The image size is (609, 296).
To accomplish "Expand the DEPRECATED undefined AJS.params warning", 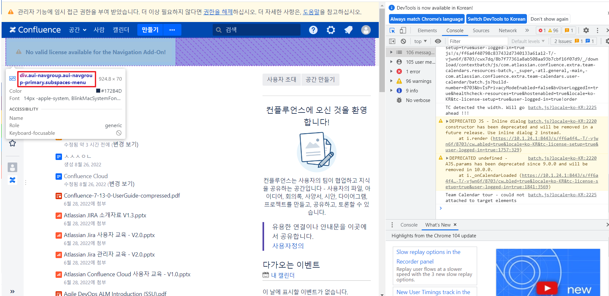I will 447,158.
